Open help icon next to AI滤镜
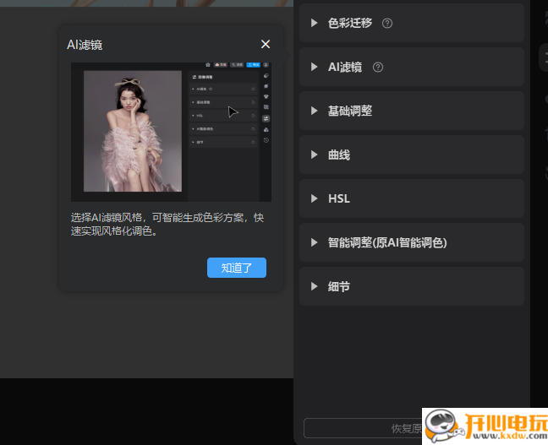This screenshot has height=445, width=548. 378,67
